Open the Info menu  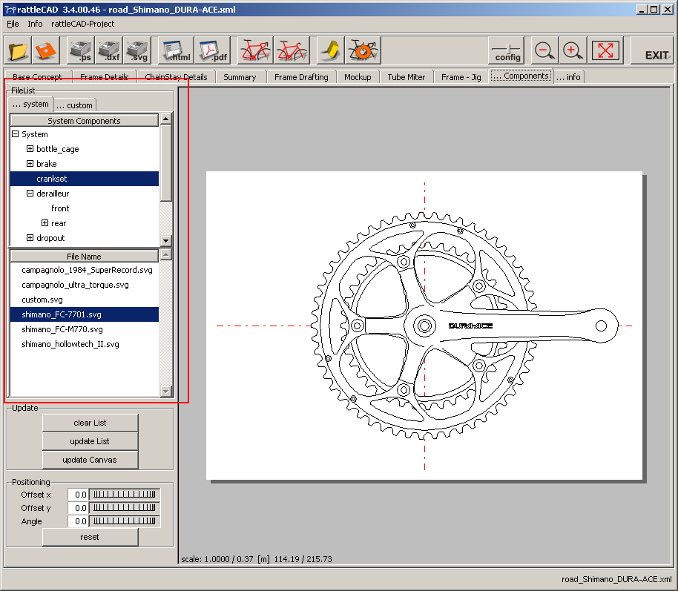(35, 24)
